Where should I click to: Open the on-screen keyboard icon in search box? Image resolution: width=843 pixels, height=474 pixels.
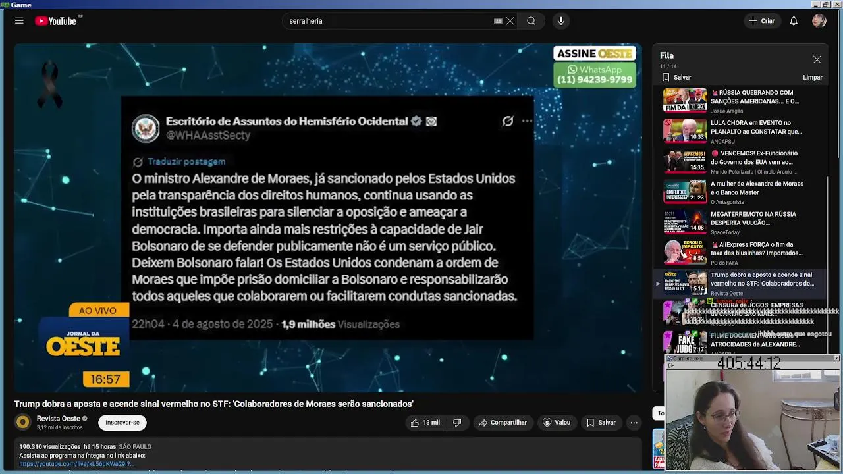(498, 21)
